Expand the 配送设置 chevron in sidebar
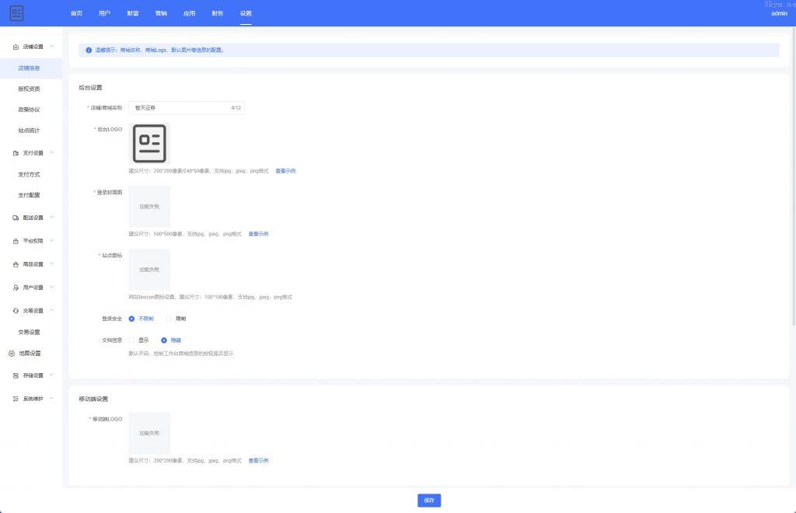The image size is (796, 513). pyautogui.click(x=52, y=218)
